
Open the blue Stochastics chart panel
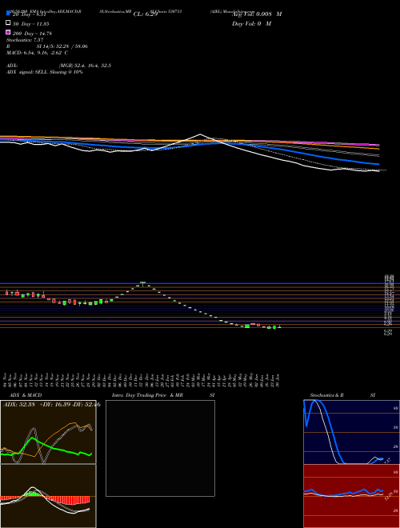pyautogui.click(x=351, y=432)
